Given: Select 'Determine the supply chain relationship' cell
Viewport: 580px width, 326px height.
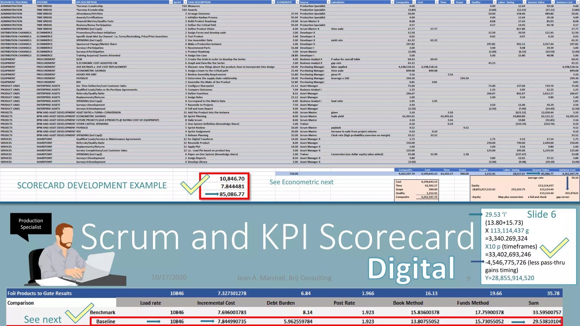Looking at the screenshot, I should pos(212,78).
